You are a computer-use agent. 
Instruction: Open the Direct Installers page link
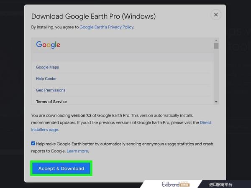click(x=205, y=122)
